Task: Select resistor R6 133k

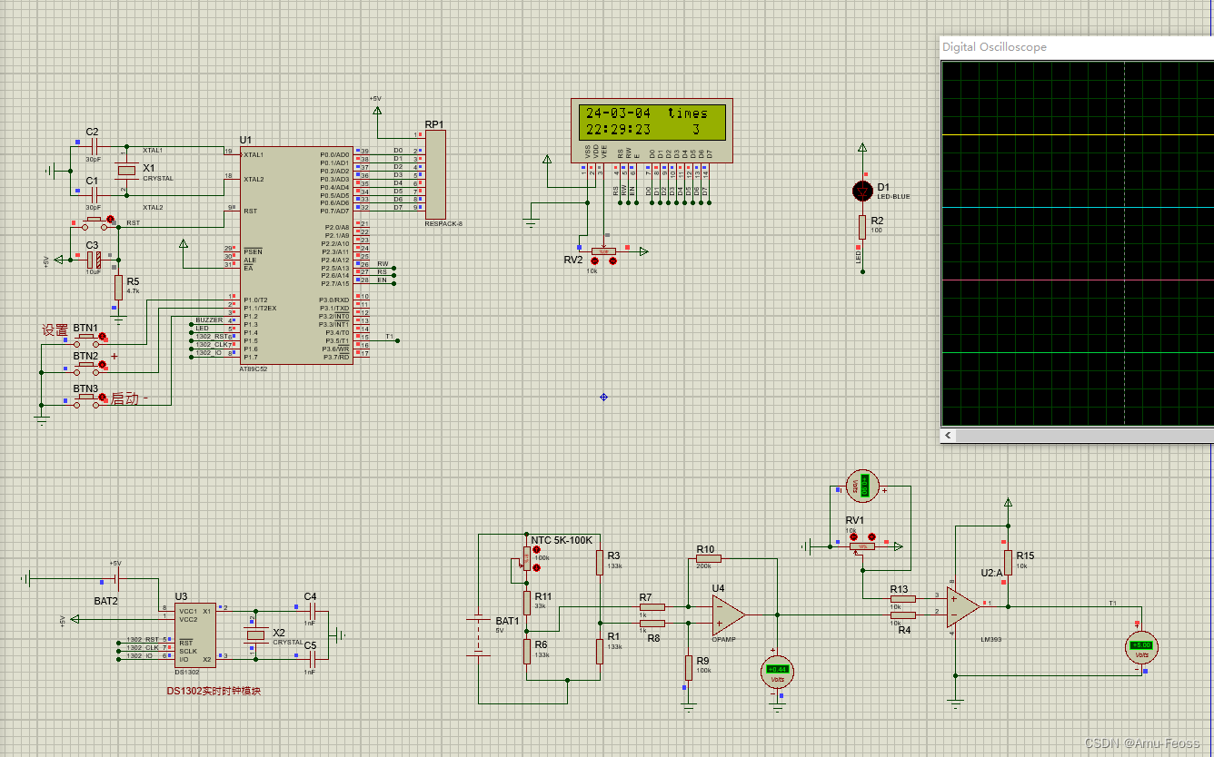Action: 526,651
